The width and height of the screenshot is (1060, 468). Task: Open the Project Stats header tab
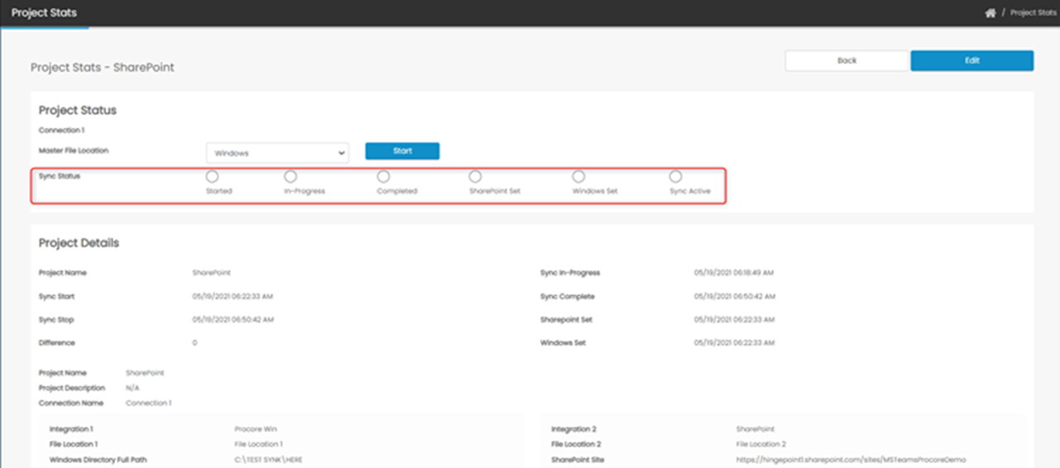44,13
